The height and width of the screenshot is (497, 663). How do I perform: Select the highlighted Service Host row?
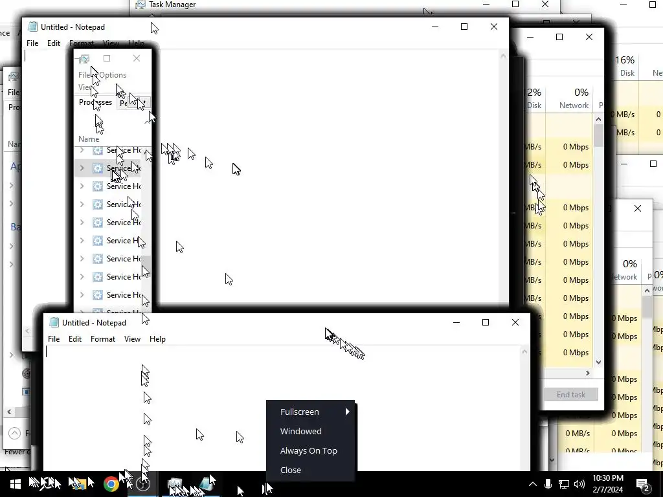tap(108, 168)
